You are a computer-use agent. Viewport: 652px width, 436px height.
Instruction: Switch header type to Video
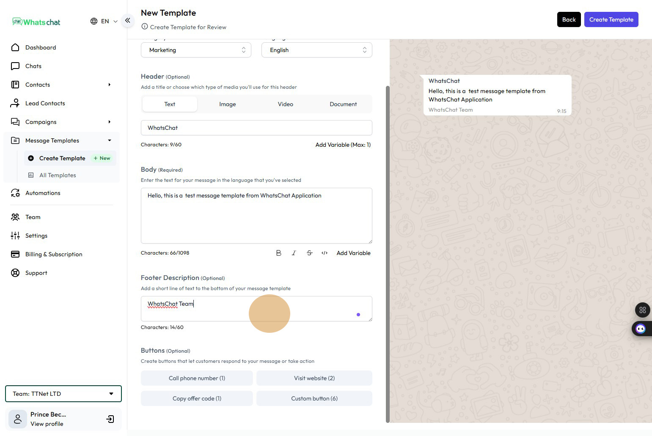click(285, 104)
